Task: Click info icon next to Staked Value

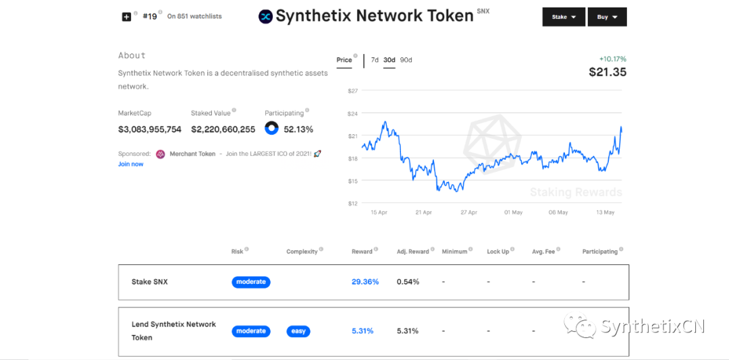Action: 235,111
